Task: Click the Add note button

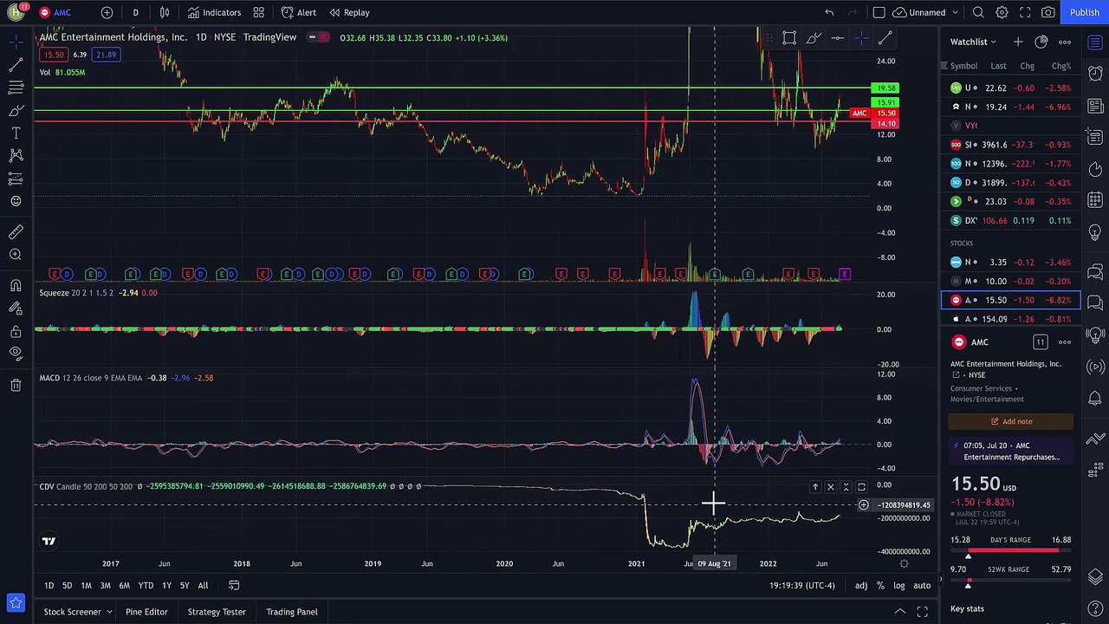Action: [x=1011, y=421]
